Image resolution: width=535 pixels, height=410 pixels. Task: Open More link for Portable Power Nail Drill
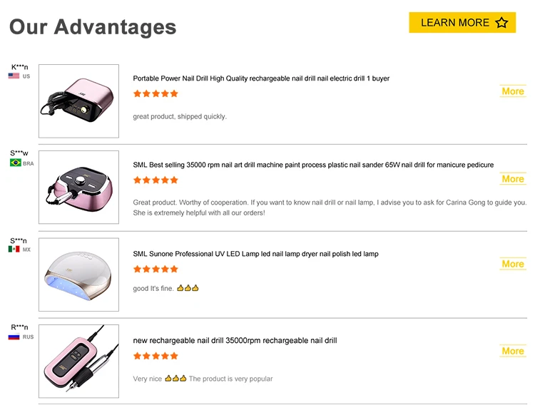click(x=513, y=91)
